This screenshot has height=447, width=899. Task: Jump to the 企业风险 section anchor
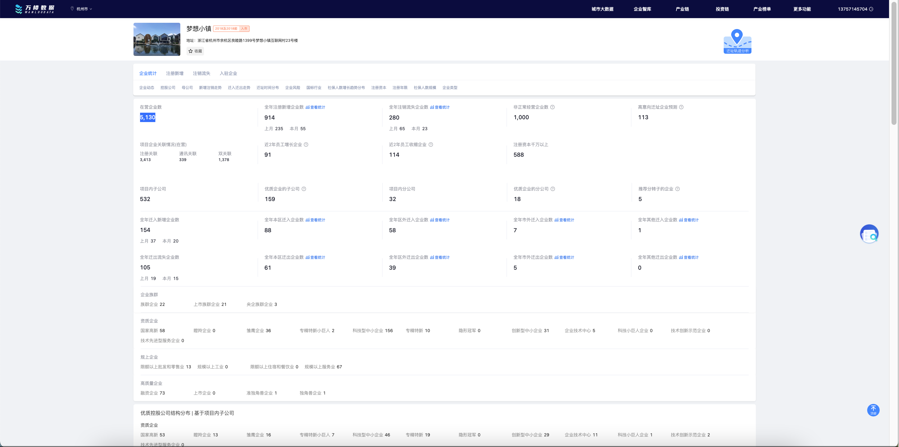(x=293, y=88)
